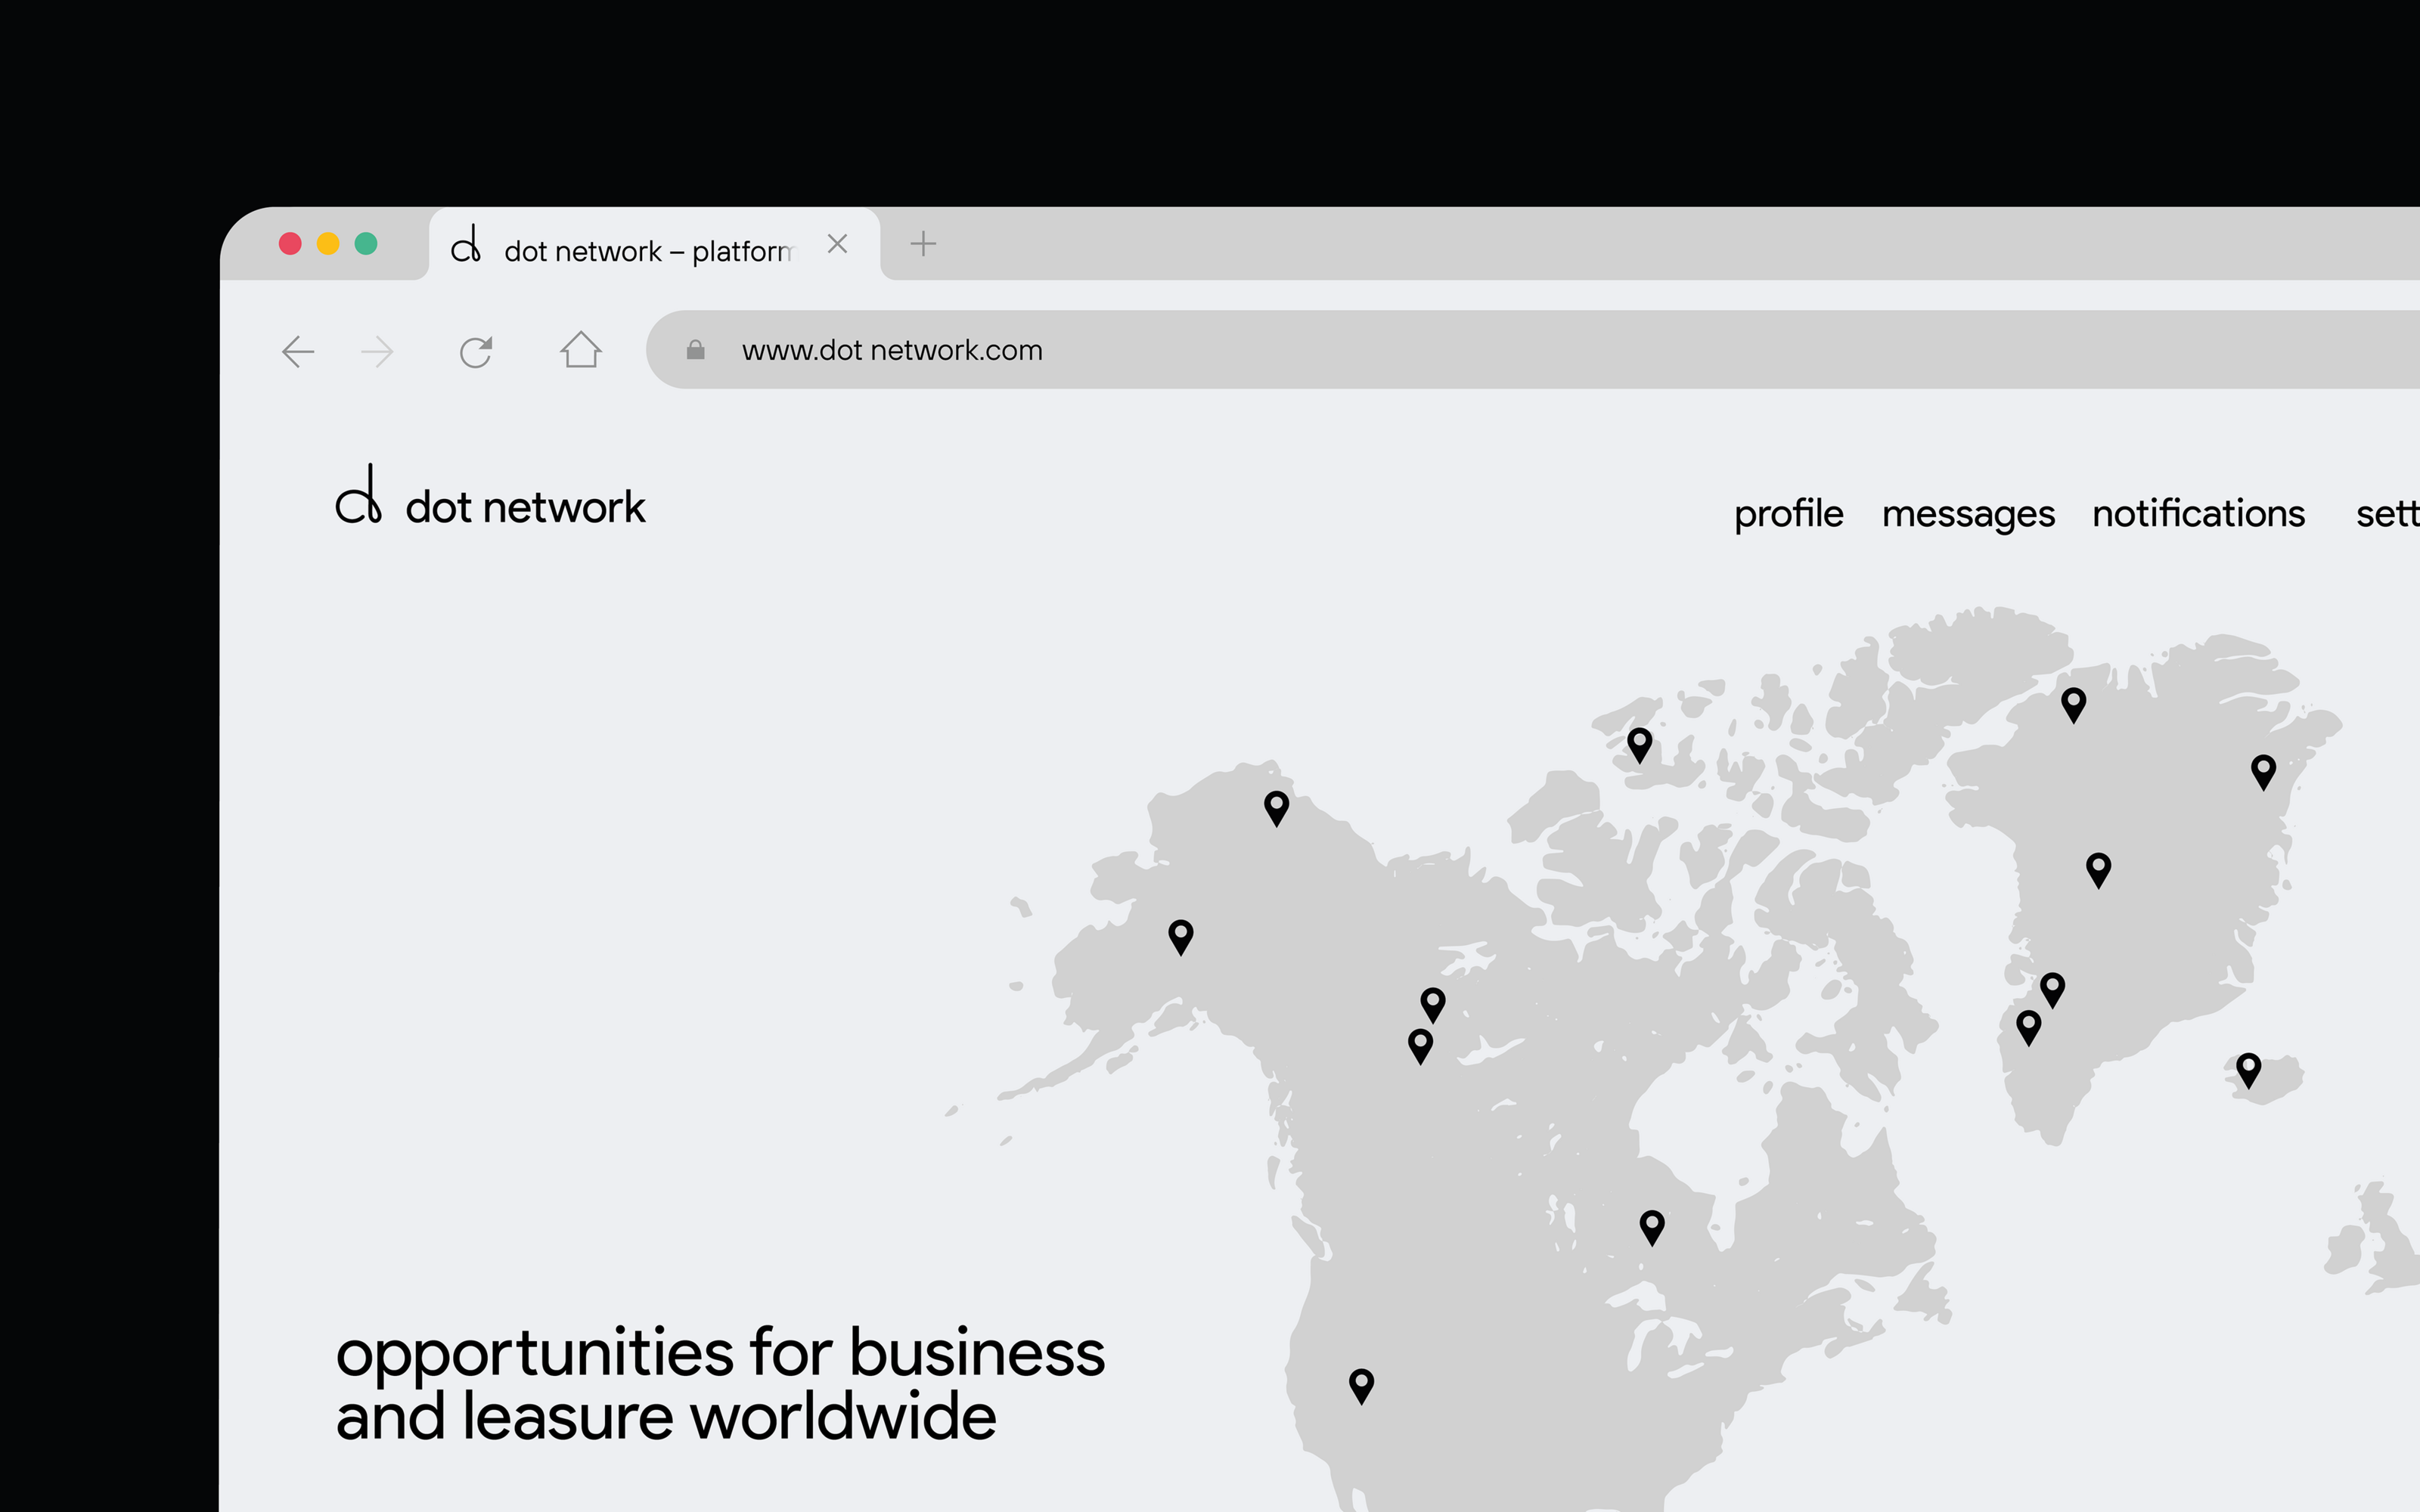
Task: Click the browser back arrow
Action: (x=298, y=352)
